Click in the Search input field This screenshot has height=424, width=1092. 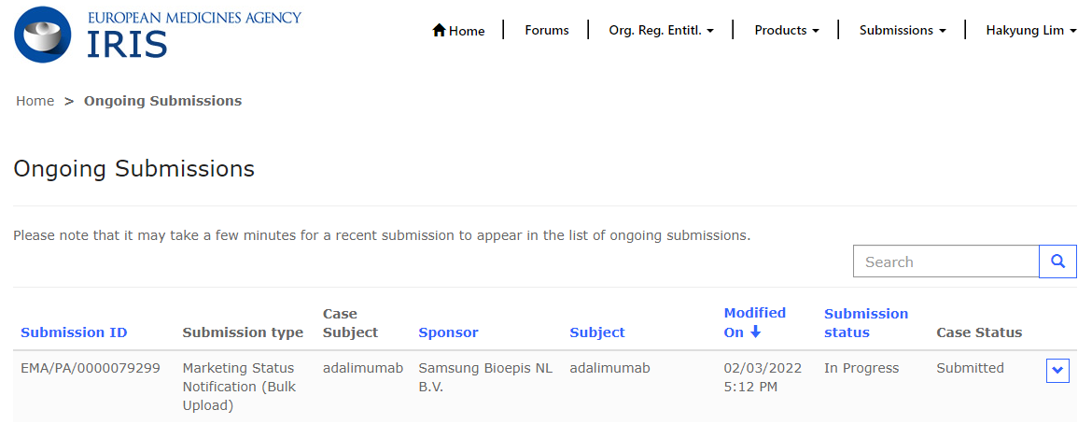(945, 261)
